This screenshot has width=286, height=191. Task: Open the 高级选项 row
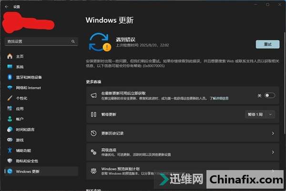183,152
